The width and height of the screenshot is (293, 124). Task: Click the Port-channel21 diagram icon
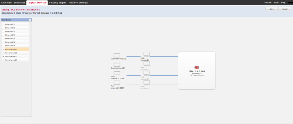(x=147, y=54)
